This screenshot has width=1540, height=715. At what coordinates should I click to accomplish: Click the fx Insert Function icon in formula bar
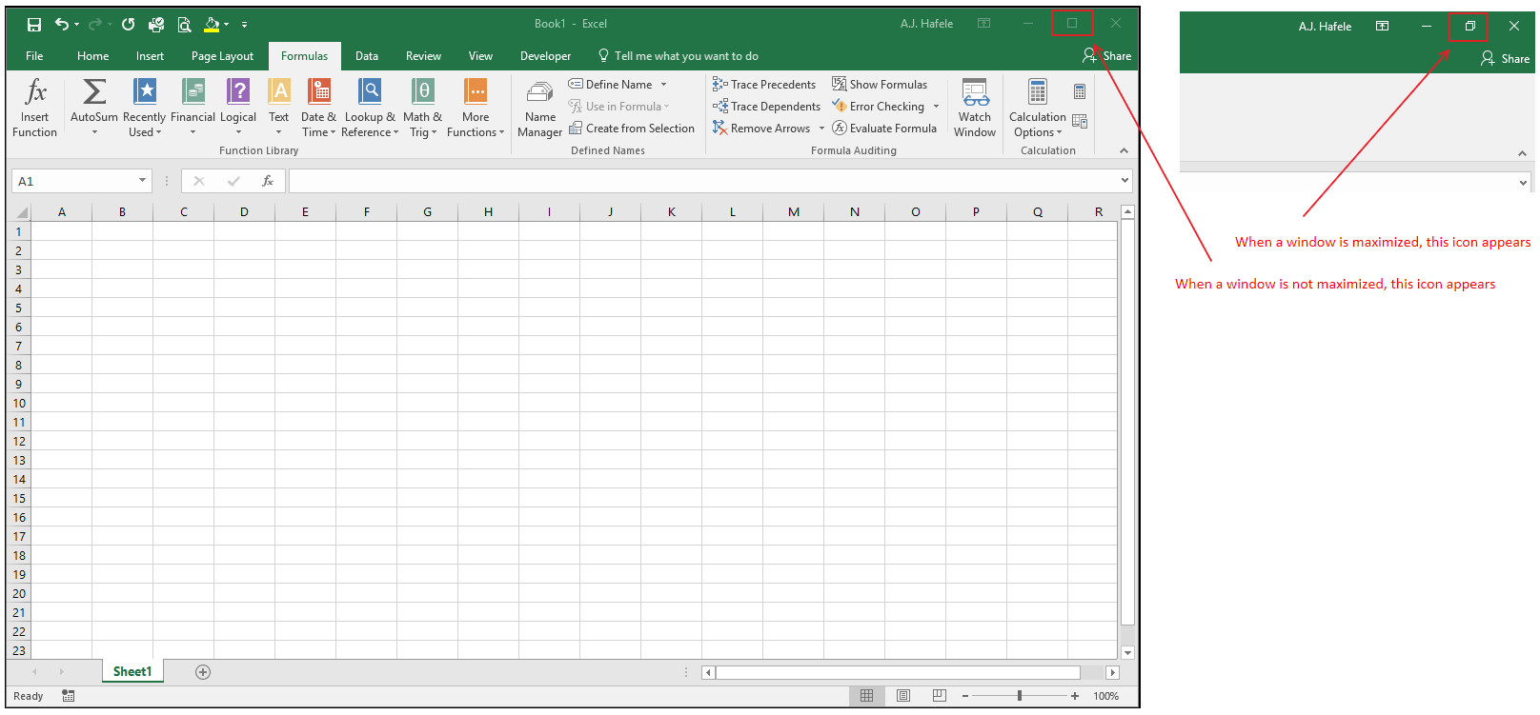coord(268,181)
